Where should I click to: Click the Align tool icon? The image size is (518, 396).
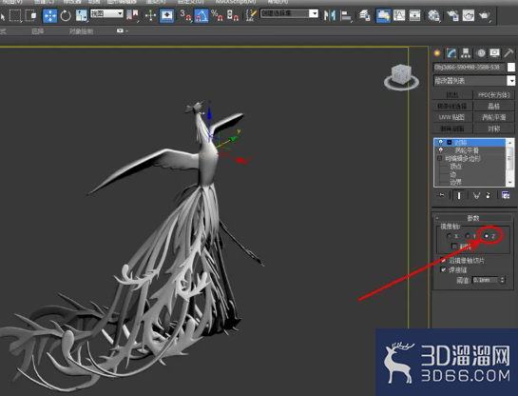346,15
